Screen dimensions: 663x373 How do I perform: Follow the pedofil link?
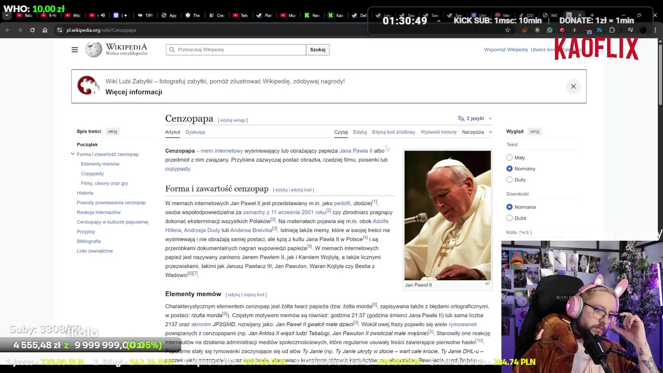[x=342, y=204]
